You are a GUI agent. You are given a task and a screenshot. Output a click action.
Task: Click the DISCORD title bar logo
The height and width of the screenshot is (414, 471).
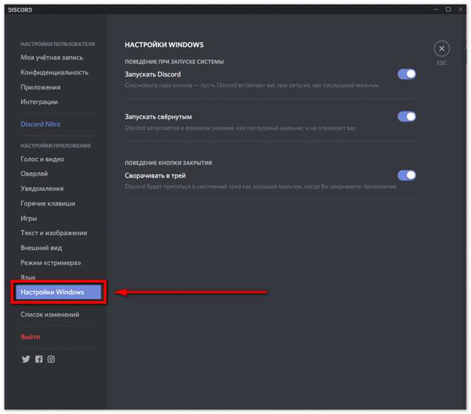click(20, 10)
